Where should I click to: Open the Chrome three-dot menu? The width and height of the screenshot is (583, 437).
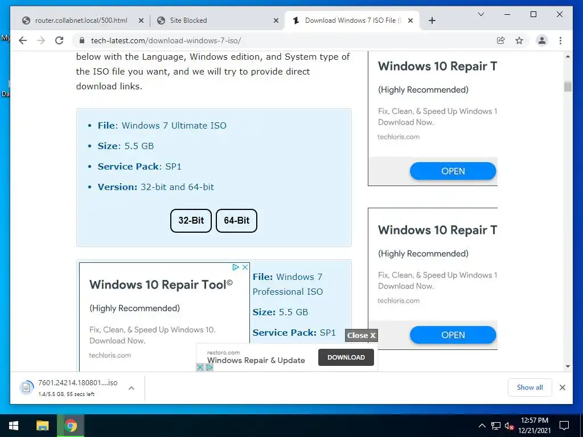pos(560,40)
